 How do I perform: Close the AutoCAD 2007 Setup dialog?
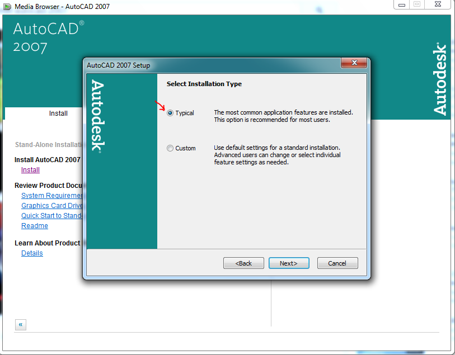tap(354, 63)
